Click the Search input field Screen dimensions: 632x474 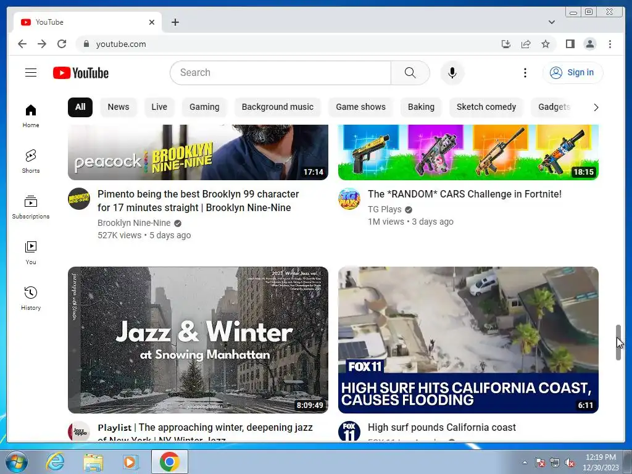click(281, 73)
